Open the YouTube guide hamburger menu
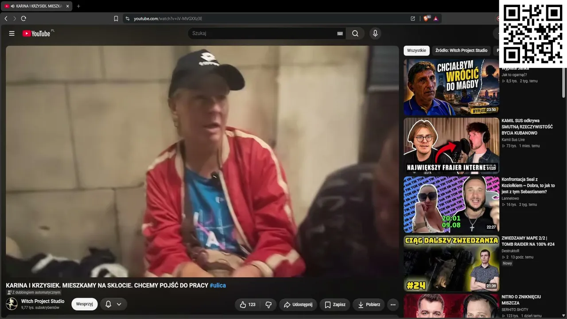Viewport: 567px width, 319px height. click(12, 33)
